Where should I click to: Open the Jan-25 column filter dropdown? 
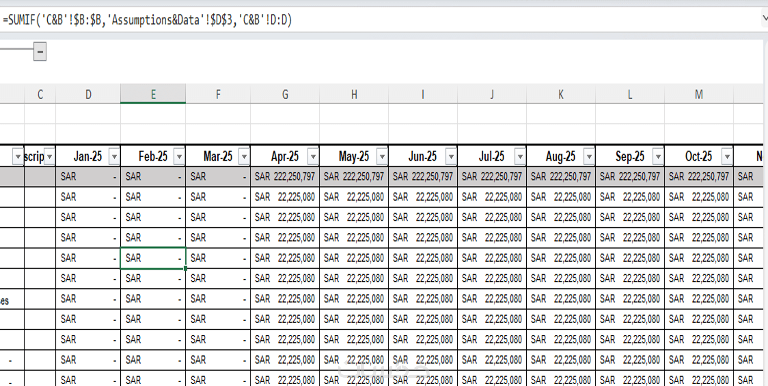pos(114,157)
